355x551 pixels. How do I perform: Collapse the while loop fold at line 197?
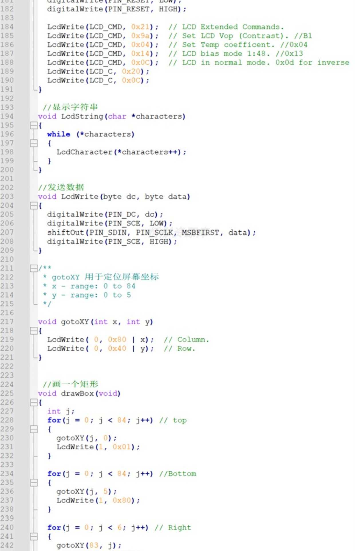(x=34, y=143)
